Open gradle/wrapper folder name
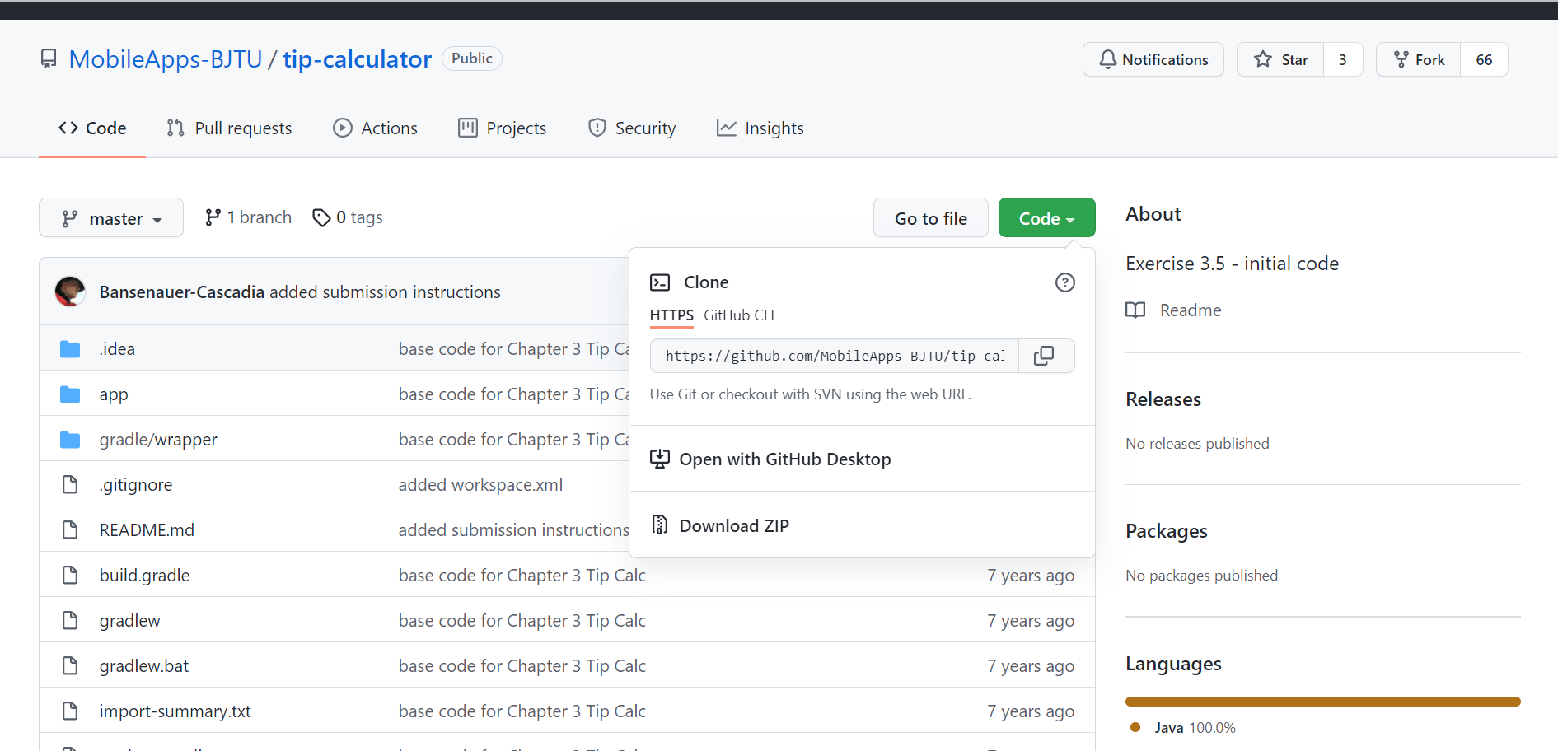The width and height of the screenshot is (1558, 751). click(158, 440)
